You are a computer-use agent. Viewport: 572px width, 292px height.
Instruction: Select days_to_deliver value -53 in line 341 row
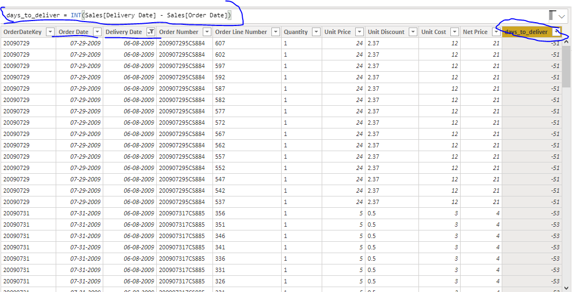(532, 247)
